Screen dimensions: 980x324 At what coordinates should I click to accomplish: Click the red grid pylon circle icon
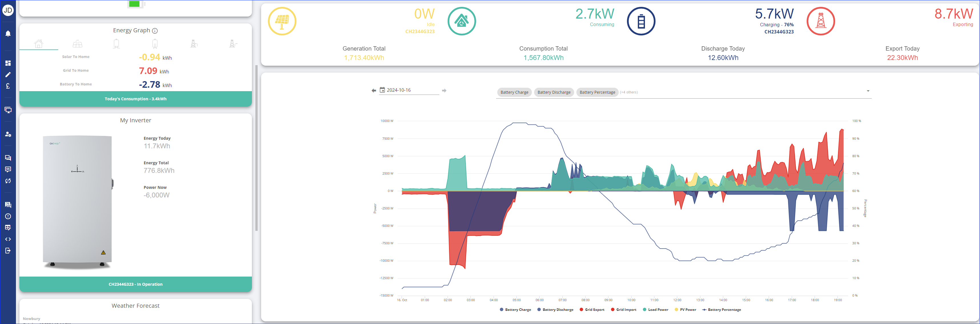coord(821,21)
